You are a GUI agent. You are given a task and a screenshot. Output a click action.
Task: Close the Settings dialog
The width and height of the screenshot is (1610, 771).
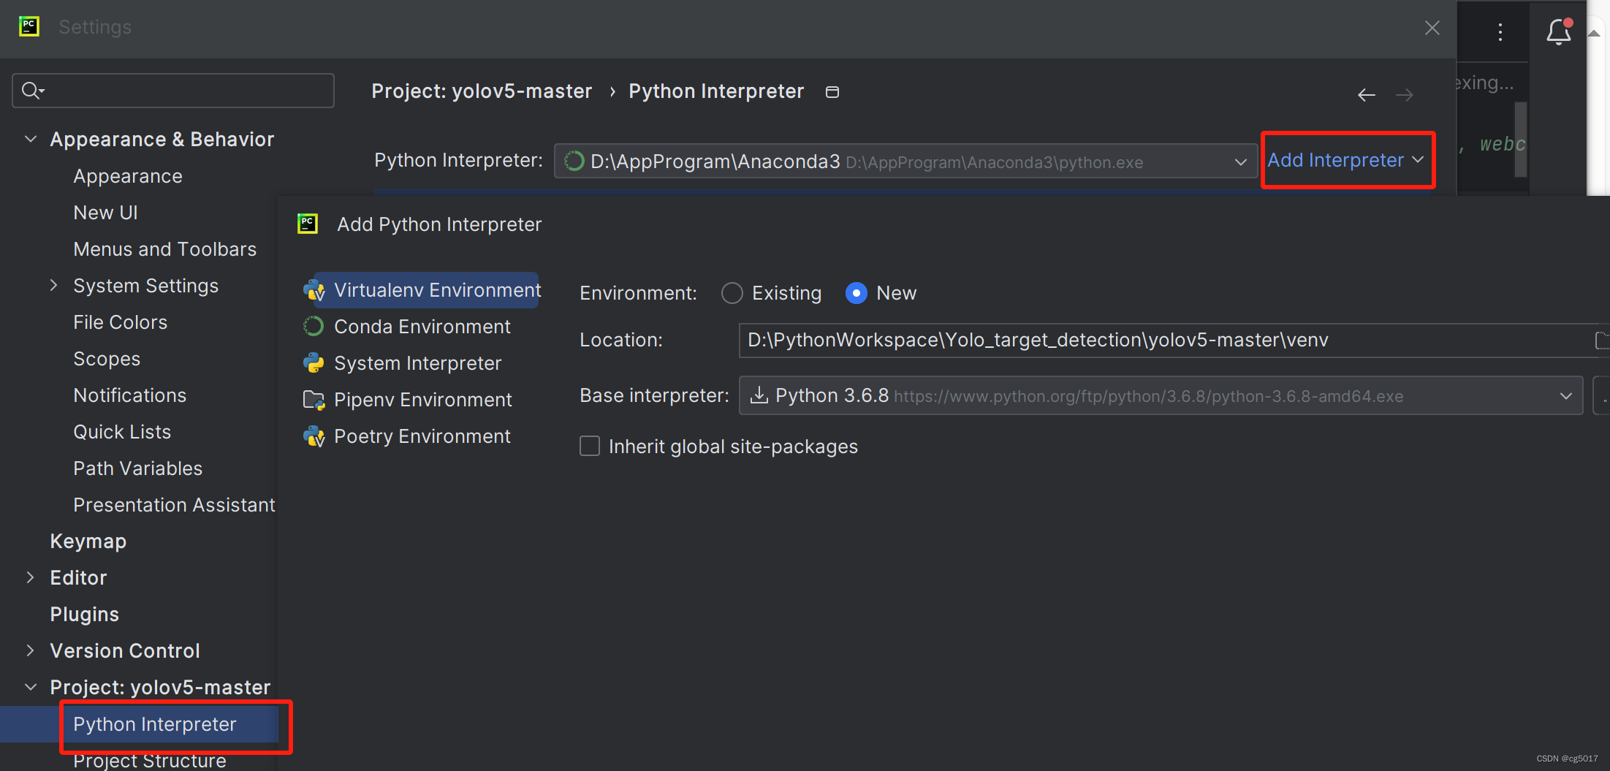1432,28
